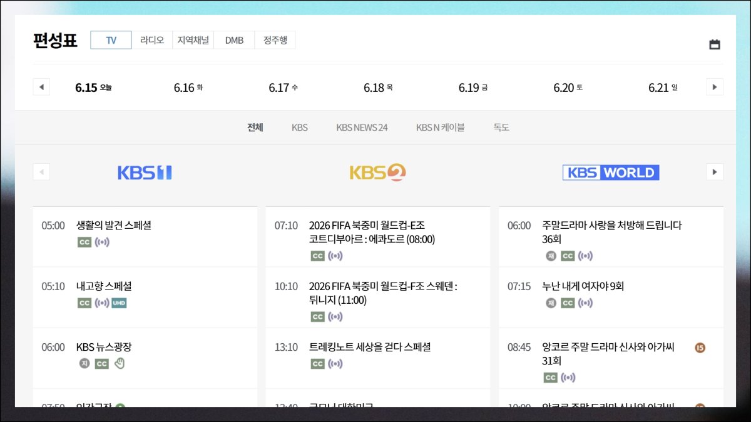Open program 내고향 스페셜
The image size is (751, 422).
tap(104, 286)
